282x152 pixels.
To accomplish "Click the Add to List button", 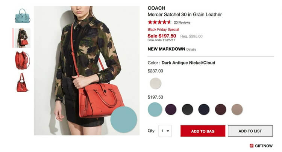I will pos(250,131).
